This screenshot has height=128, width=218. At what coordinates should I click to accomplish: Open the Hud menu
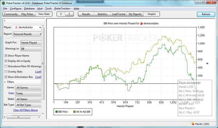coord(40,8)
